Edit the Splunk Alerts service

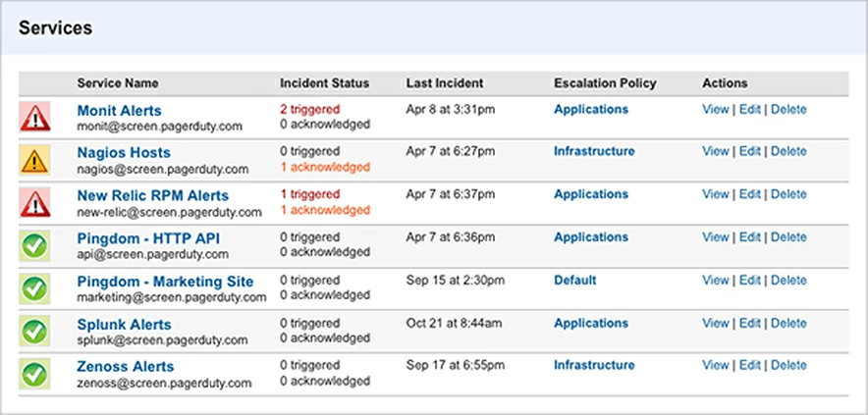pyautogui.click(x=750, y=323)
